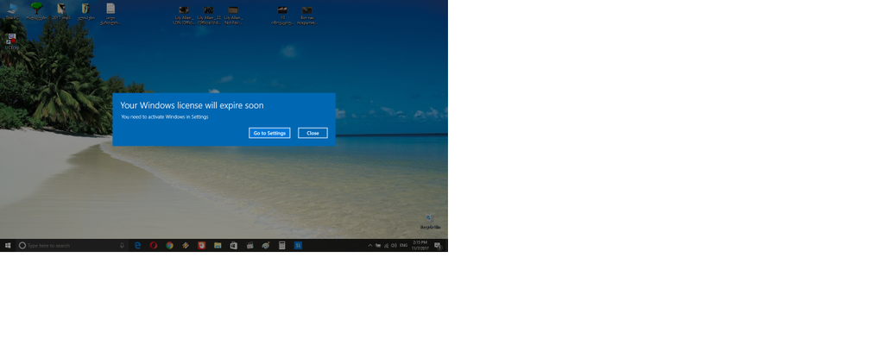Click the Cortana microphone icon

pyautogui.click(x=122, y=246)
